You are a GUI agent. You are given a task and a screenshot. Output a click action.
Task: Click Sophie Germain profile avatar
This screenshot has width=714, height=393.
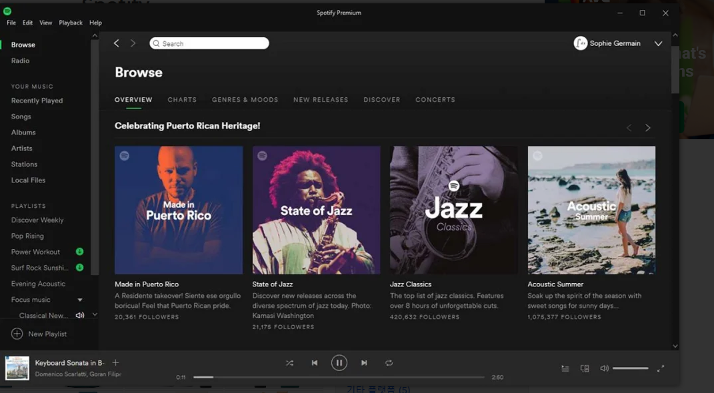(580, 43)
